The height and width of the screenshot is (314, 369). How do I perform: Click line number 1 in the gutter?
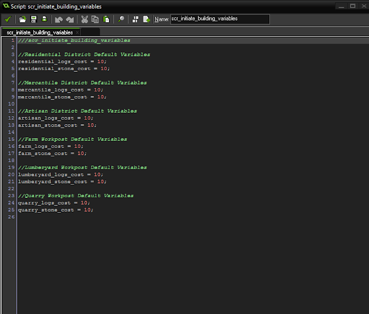(x=13, y=40)
